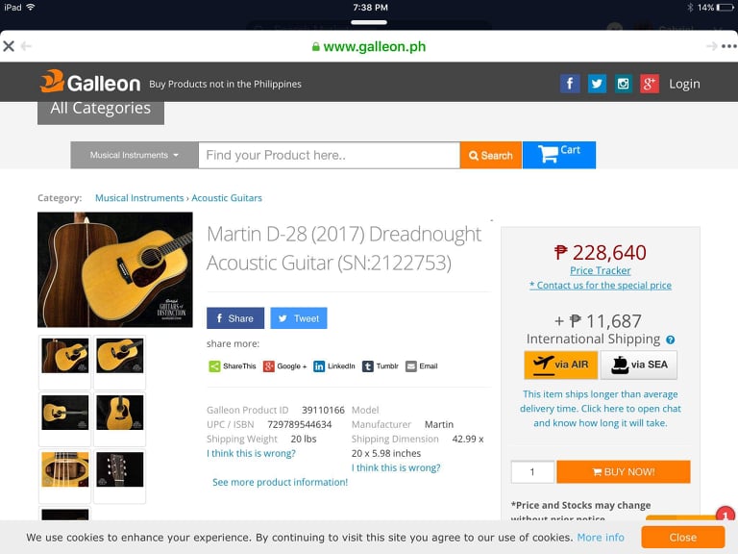Click the Galleon ship logo
Image resolution: width=738 pixels, height=554 pixels.
point(52,81)
